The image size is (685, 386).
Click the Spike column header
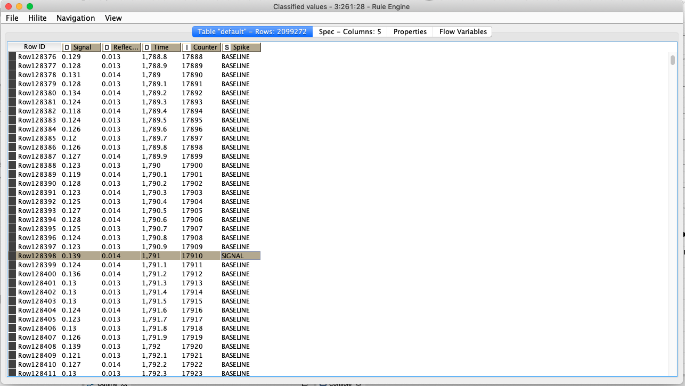(241, 47)
